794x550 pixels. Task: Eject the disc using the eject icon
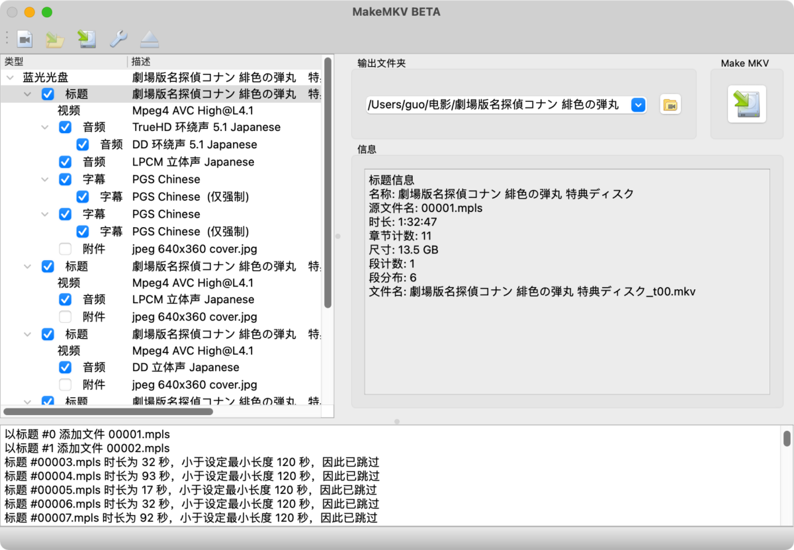(150, 39)
